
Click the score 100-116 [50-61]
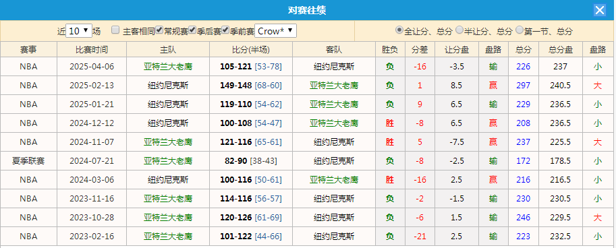[x=250, y=180]
